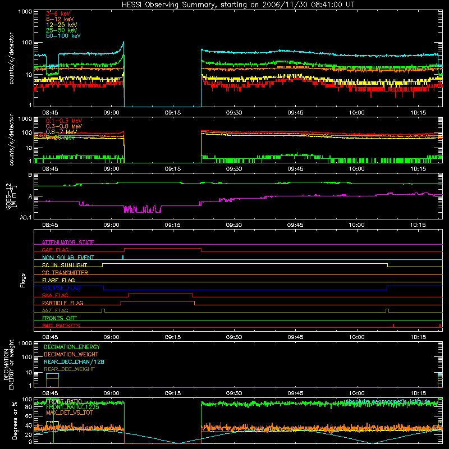Select the SC_TRANSMITTER flag label
449x449 pixels.
(x=65, y=272)
